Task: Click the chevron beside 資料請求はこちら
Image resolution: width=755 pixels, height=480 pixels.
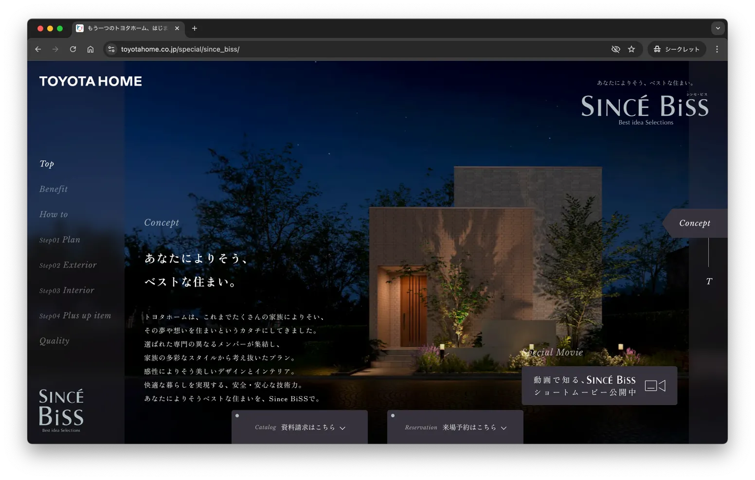Action: point(343,428)
